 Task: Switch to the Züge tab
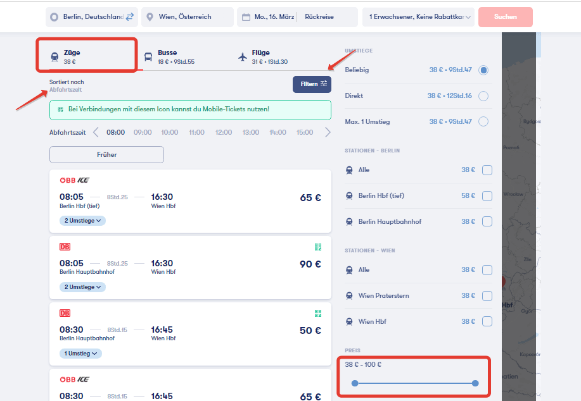point(87,57)
